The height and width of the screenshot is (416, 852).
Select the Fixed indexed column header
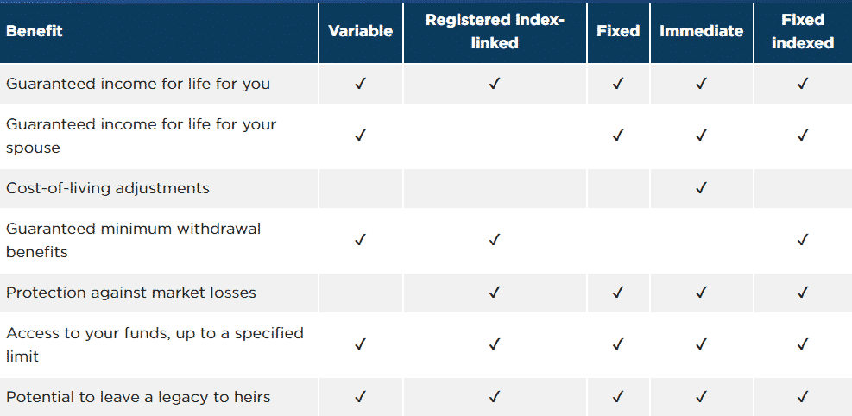(x=803, y=31)
